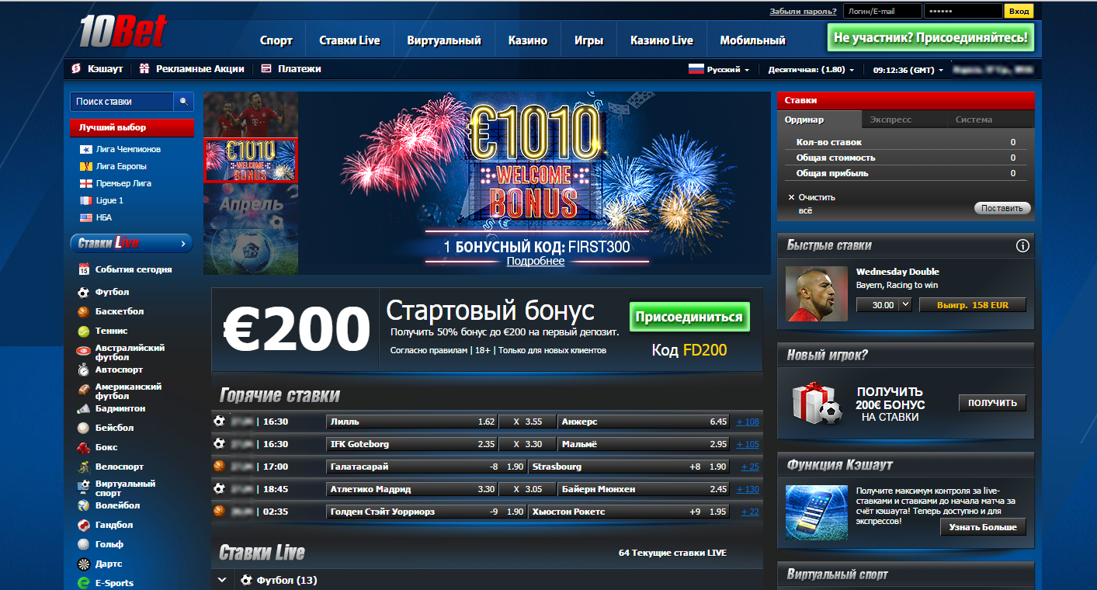The image size is (1097, 590).
Task: Open the 30.00 stake amount dropdown
Action: tap(904, 305)
